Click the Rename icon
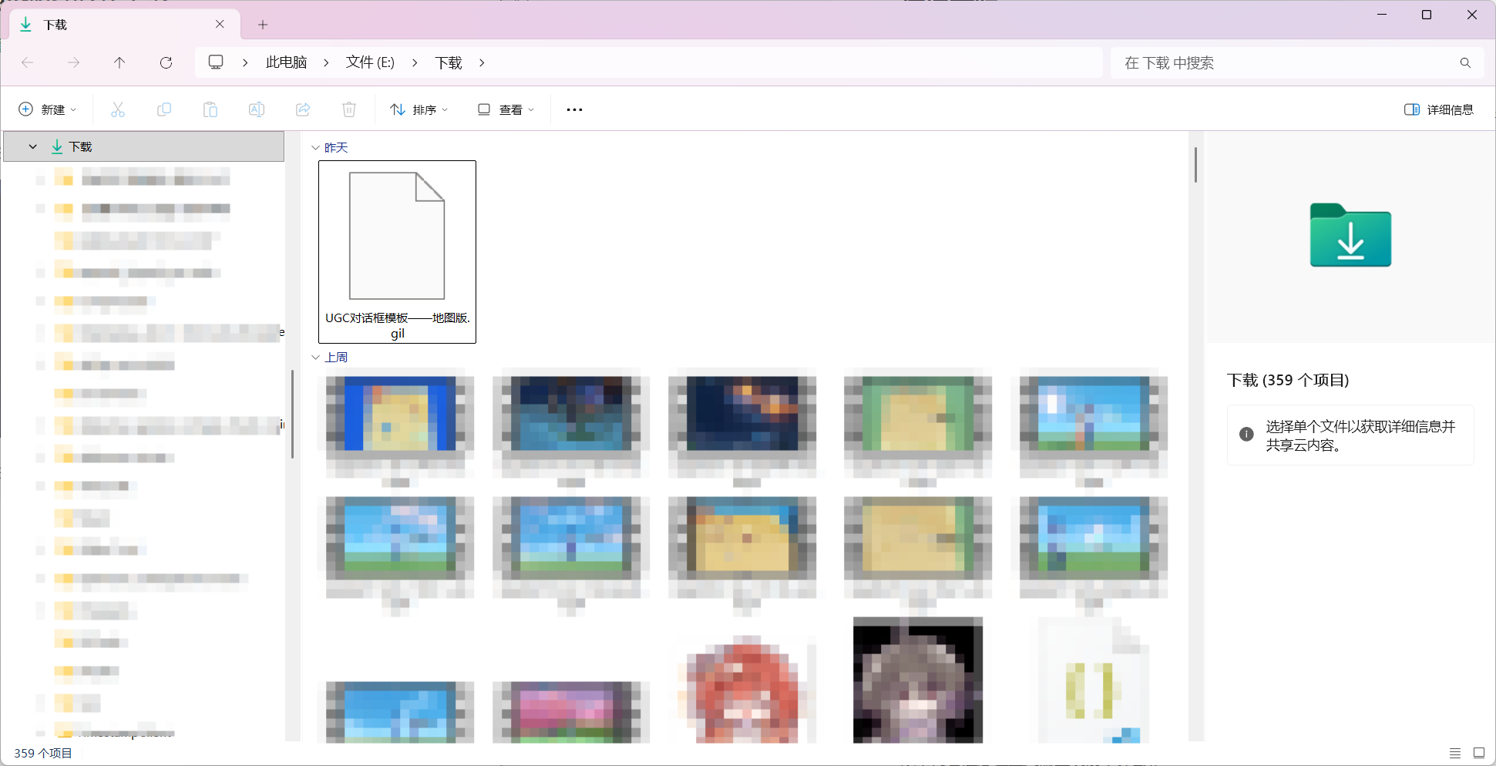This screenshot has width=1496, height=766. tap(257, 109)
